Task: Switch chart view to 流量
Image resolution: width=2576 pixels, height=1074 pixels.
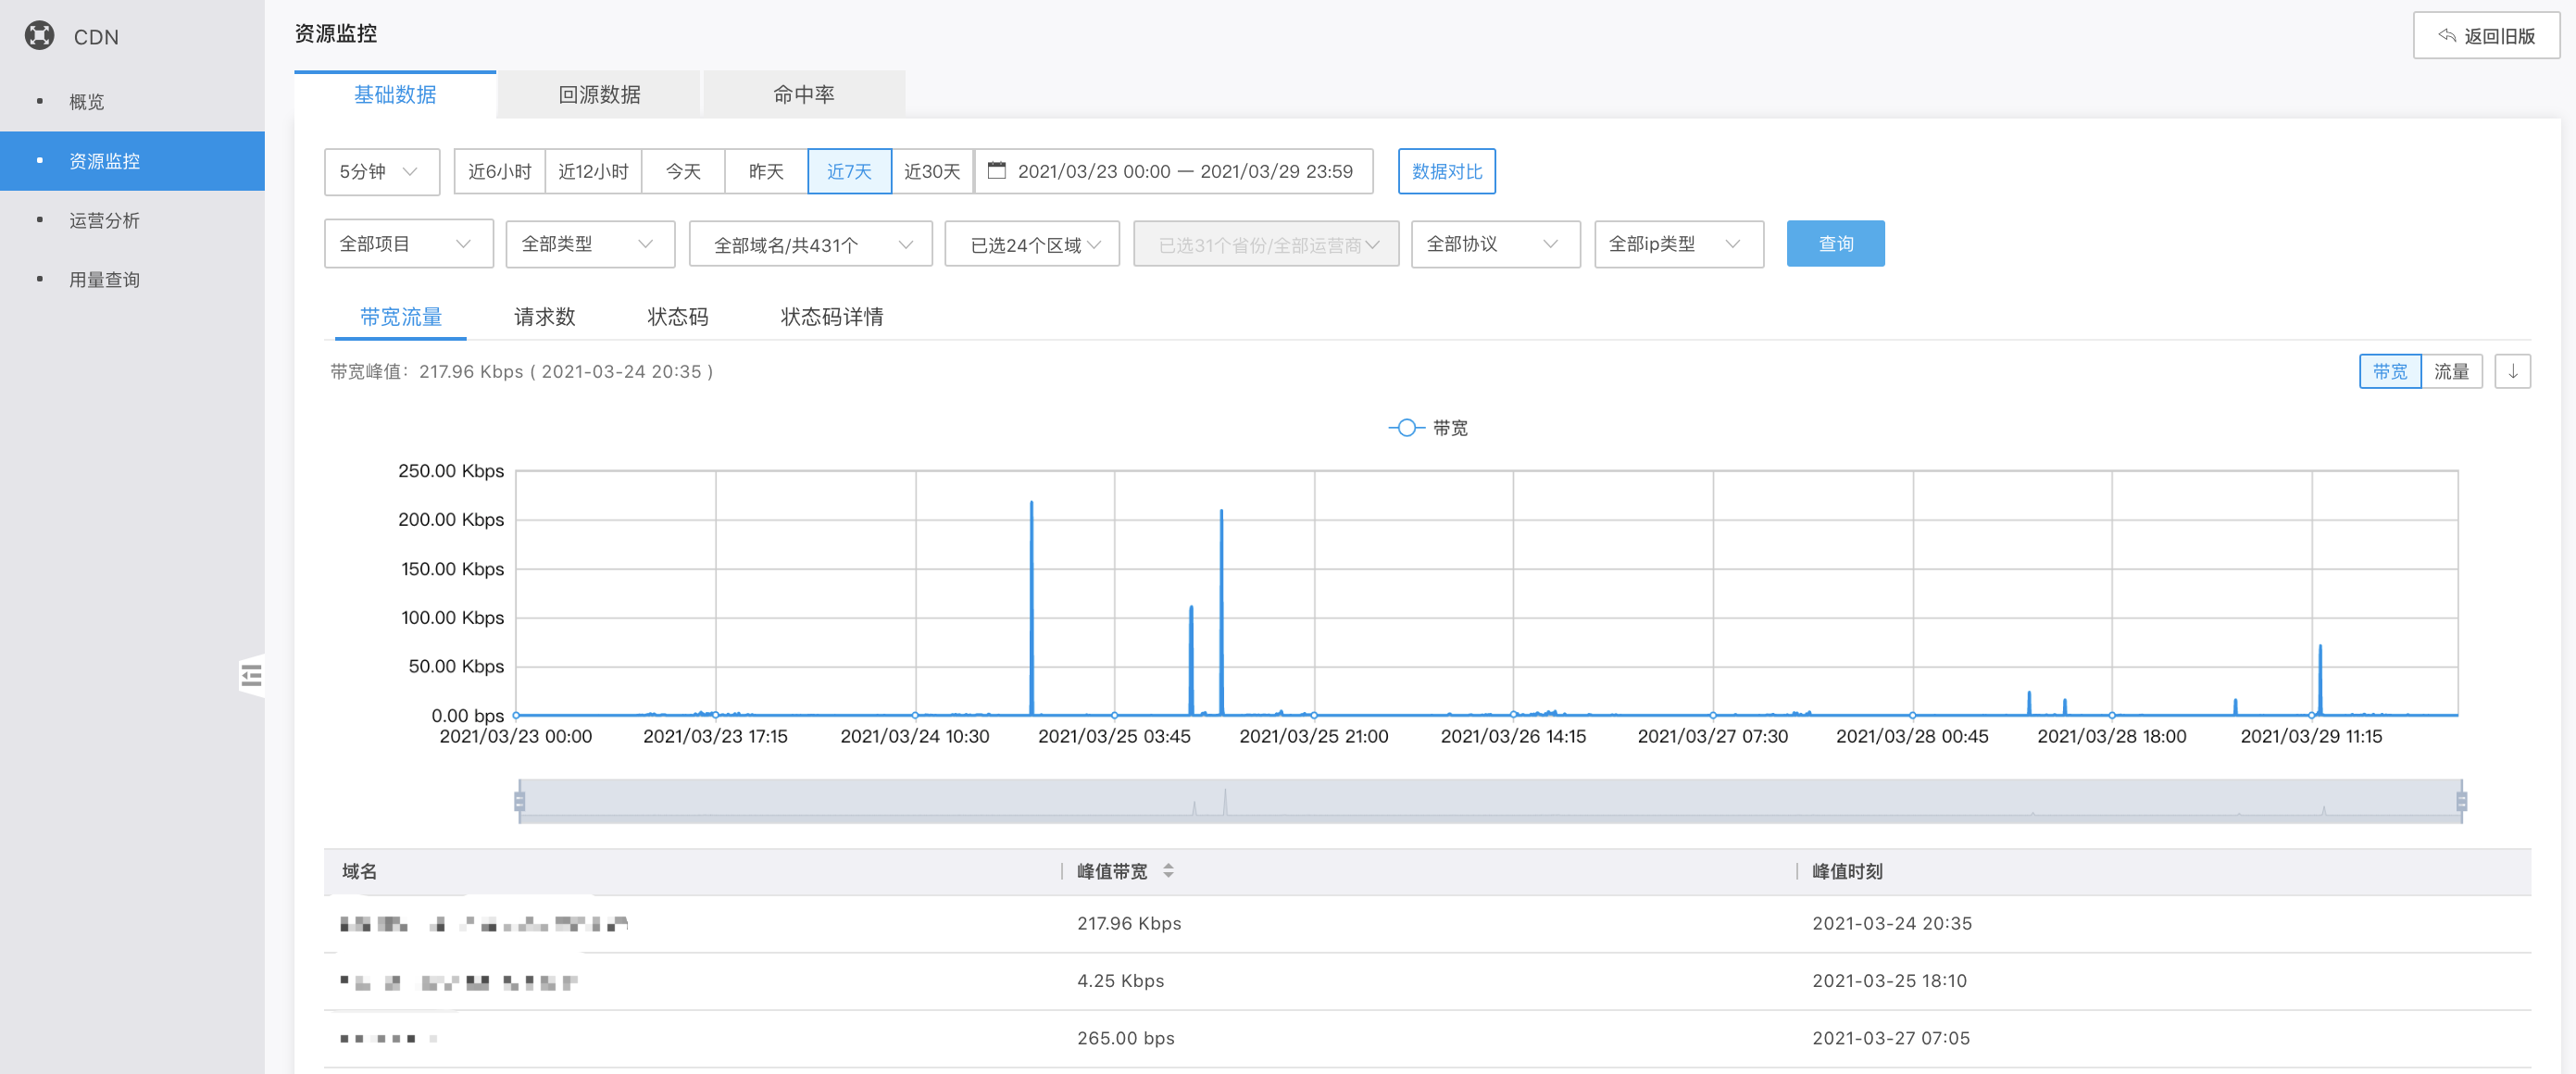Action: point(2451,371)
